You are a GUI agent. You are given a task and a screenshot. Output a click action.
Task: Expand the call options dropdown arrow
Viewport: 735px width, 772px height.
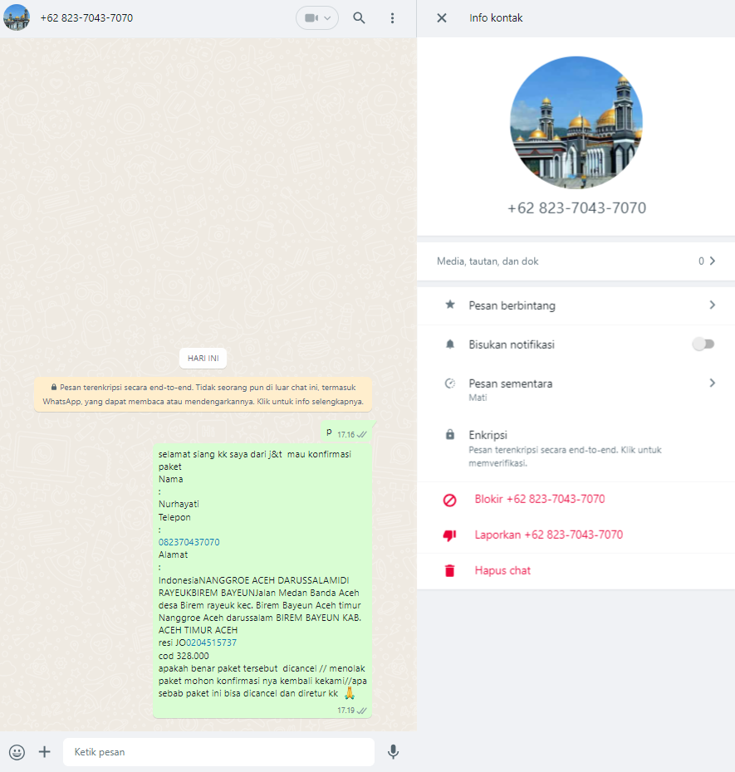pyautogui.click(x=327, y=18)
